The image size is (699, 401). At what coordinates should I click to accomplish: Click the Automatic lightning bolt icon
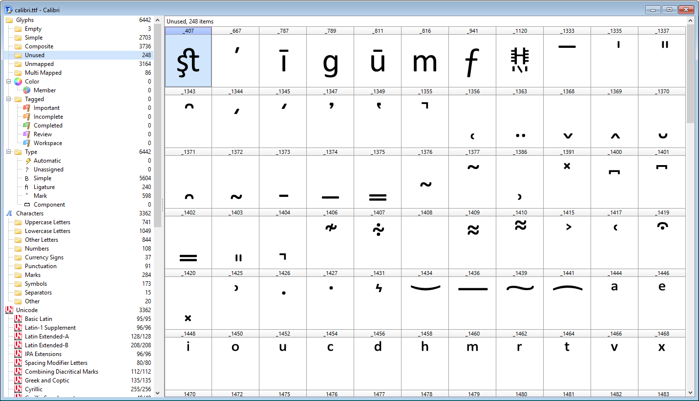(x=27, y=161)
